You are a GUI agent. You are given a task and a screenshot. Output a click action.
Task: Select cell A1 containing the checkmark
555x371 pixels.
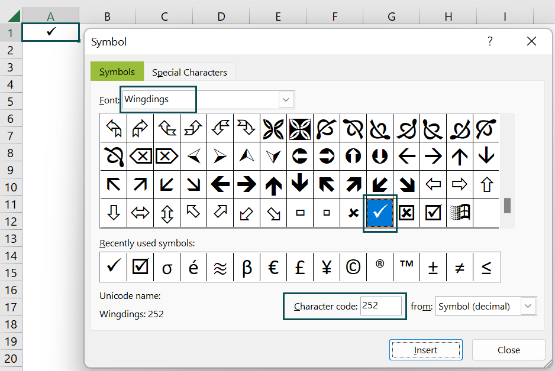[x=50, y=32]
